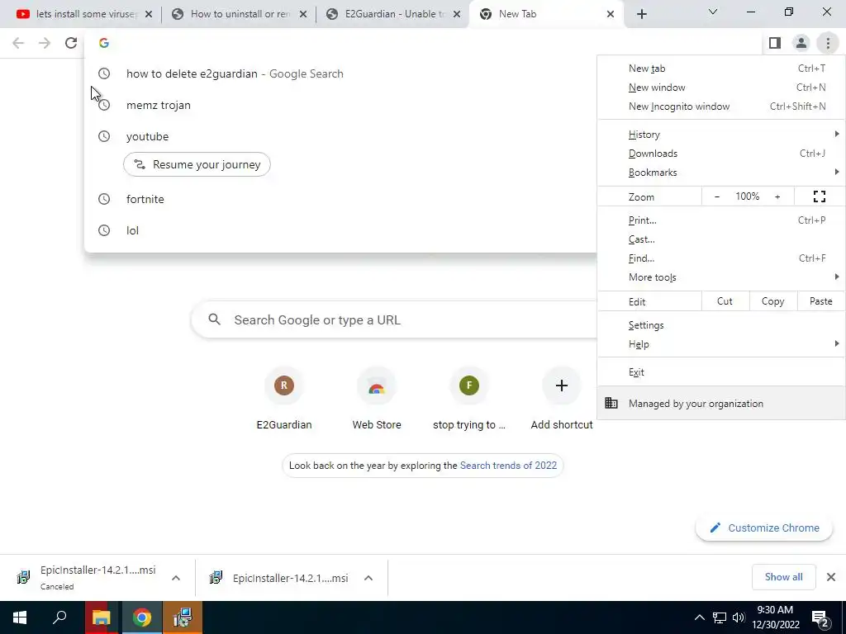
Task: Decrease zoom with minus button
Action: (x=716, y=196)
